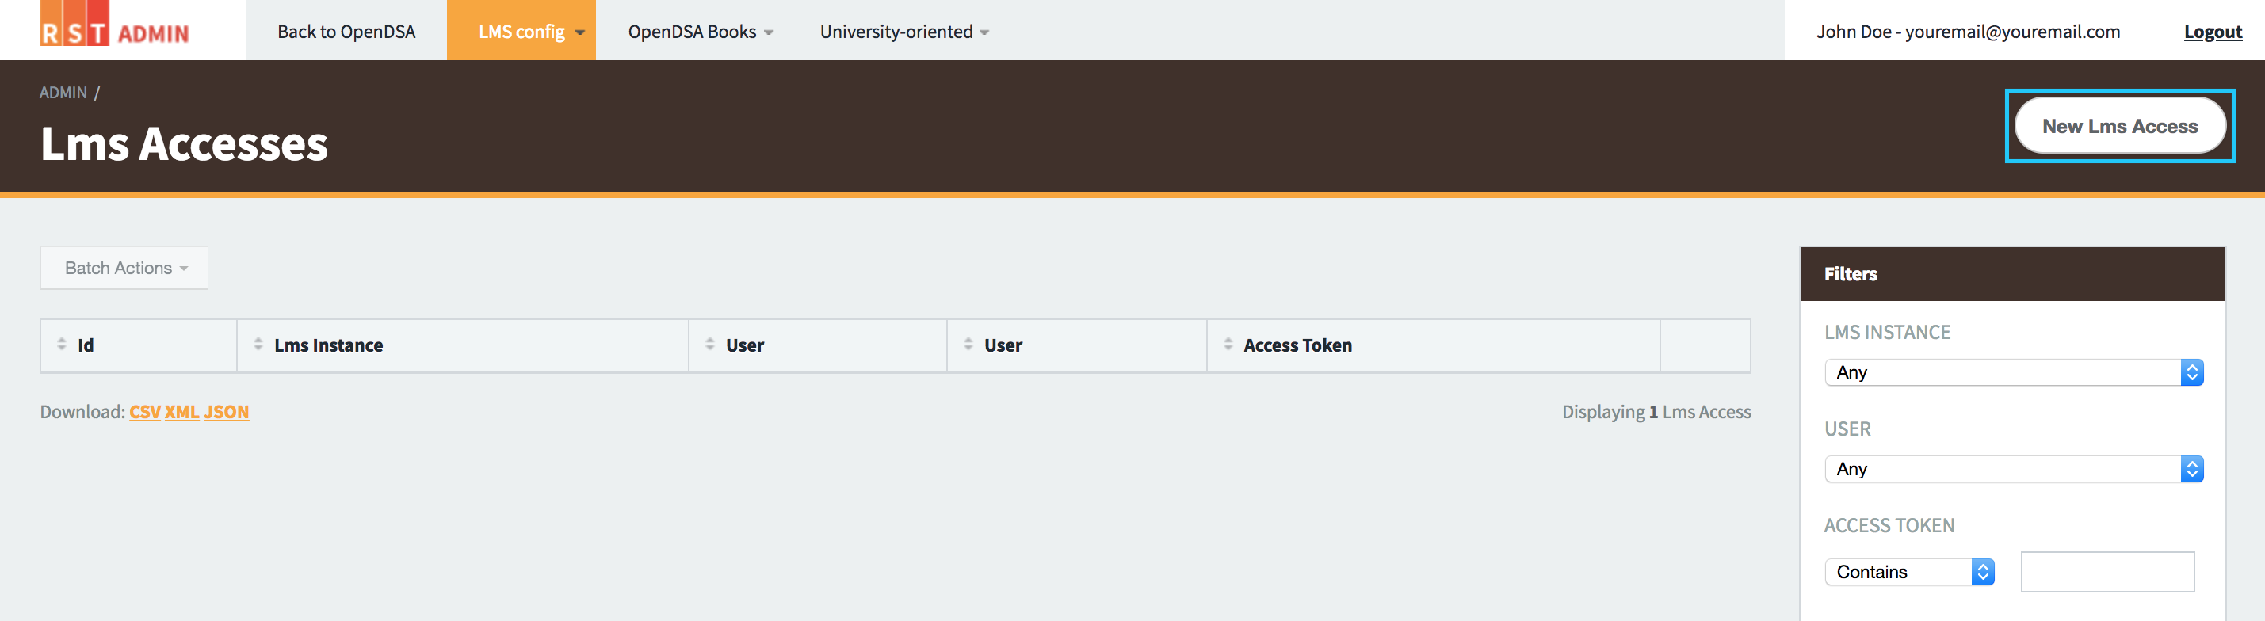Focus the Access Token filter text field
2265x621 pixels.
coord(2107,572)
